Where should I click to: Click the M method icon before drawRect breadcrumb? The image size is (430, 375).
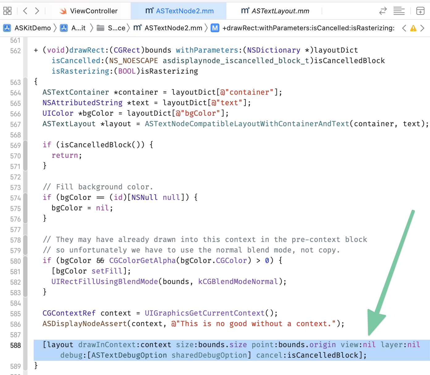(x=215, y=28)
